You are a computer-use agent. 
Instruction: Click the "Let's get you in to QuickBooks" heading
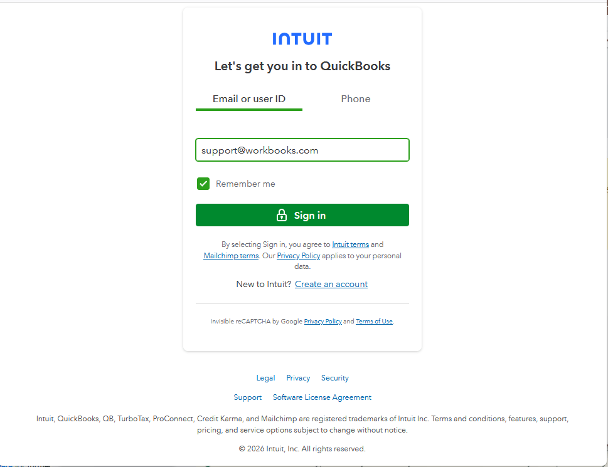302,66
